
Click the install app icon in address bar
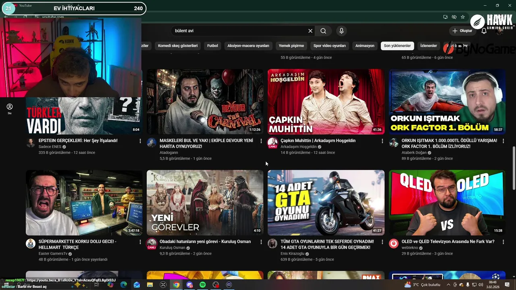pyautogui.click(x=445, y=17)
